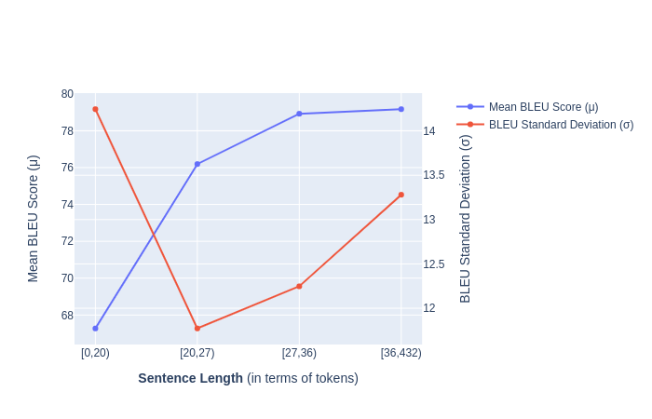Click the red legend line marker
Viewport: 652px width, 419px height.
(470, 125)
